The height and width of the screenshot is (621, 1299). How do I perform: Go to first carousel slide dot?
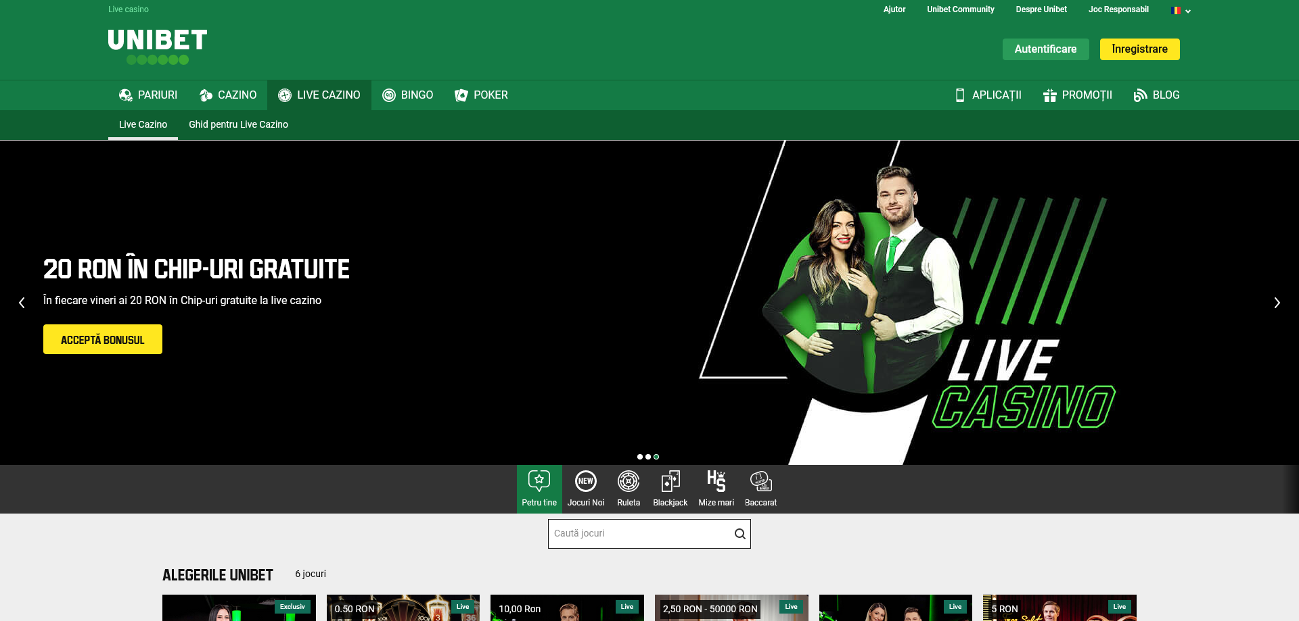tap(640, 457)
